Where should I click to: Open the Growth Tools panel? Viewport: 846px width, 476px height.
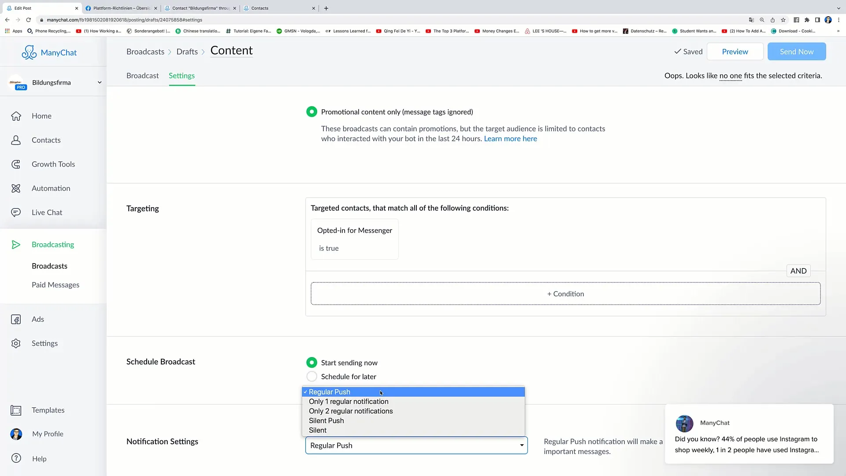(53, 164)
